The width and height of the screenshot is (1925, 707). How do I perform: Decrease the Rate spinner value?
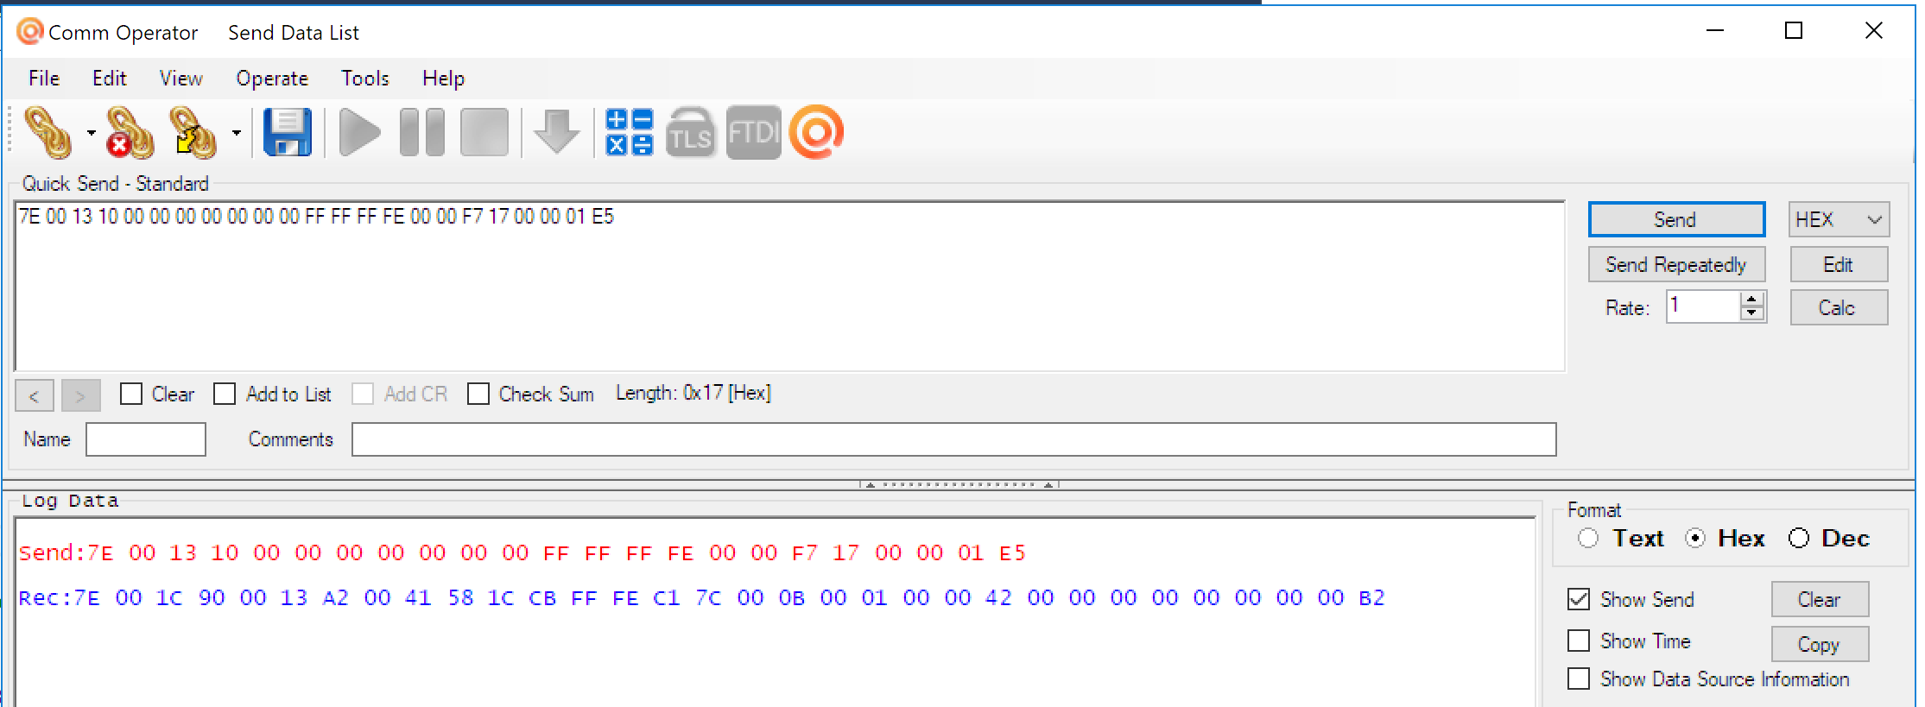pos(1752,313)
